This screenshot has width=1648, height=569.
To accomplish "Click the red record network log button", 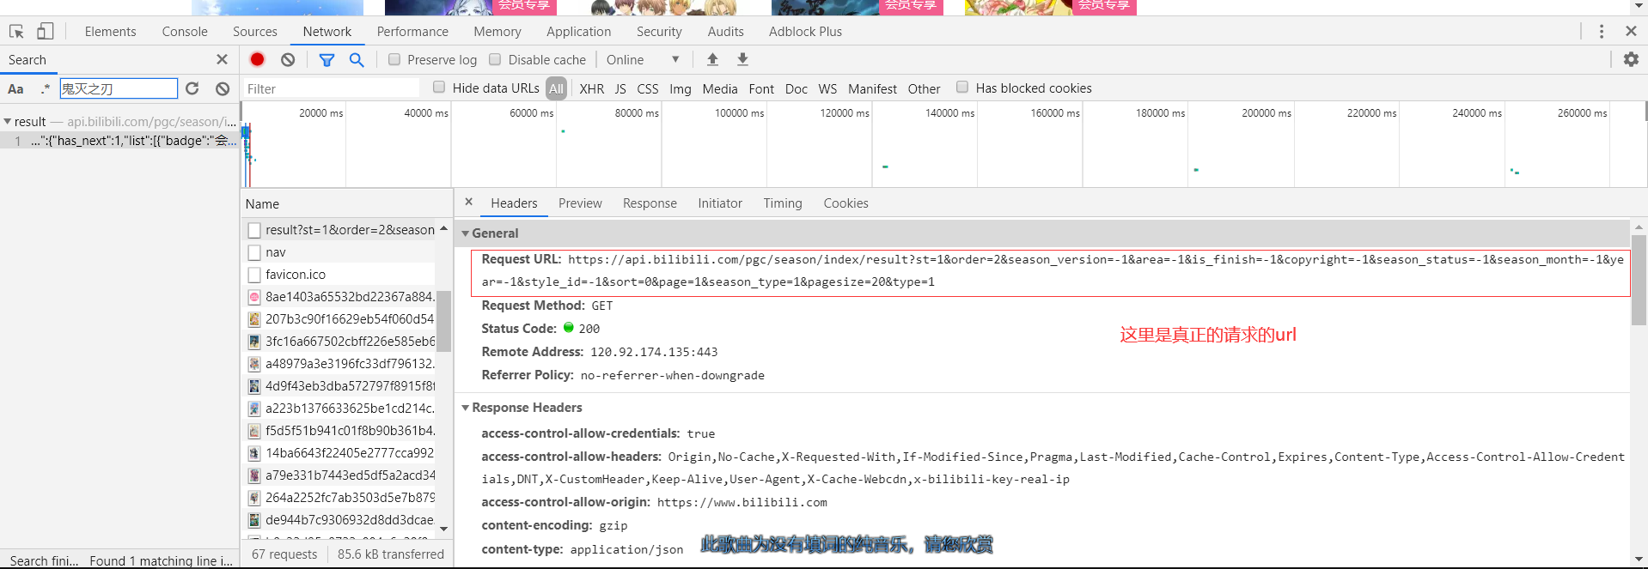I will click(257, 59).
